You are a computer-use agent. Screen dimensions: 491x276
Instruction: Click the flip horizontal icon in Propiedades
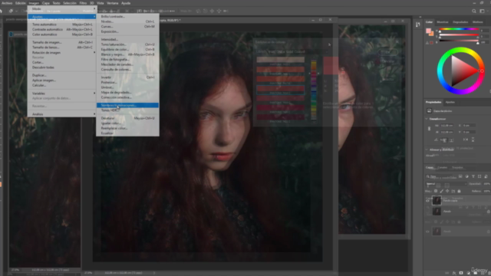(x=466, y=140)
